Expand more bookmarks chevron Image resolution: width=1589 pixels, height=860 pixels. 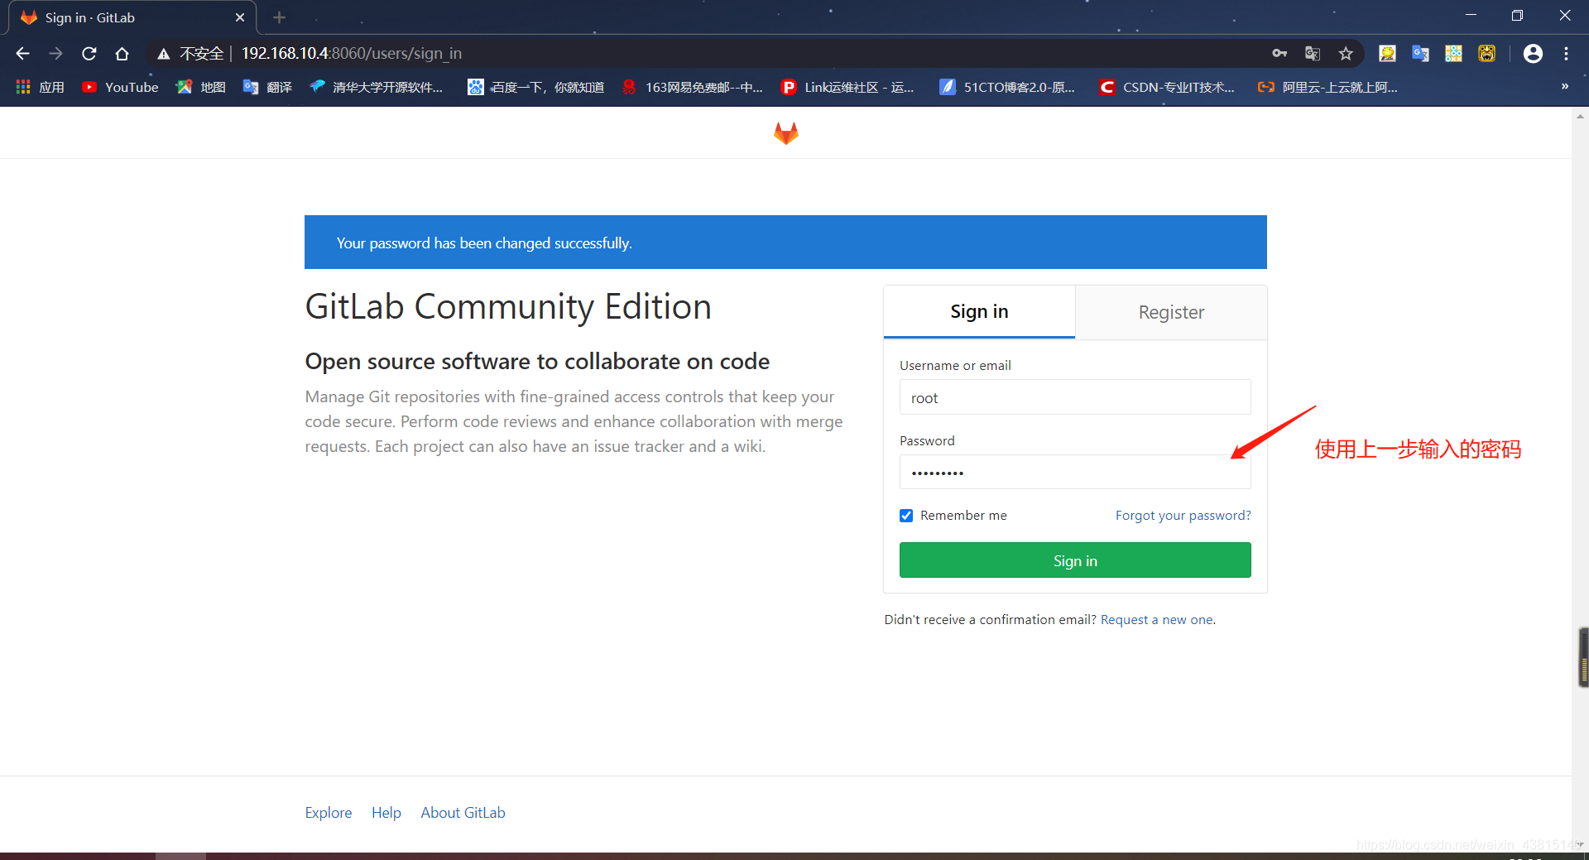pyautogui.click(x=1564, y=87)
